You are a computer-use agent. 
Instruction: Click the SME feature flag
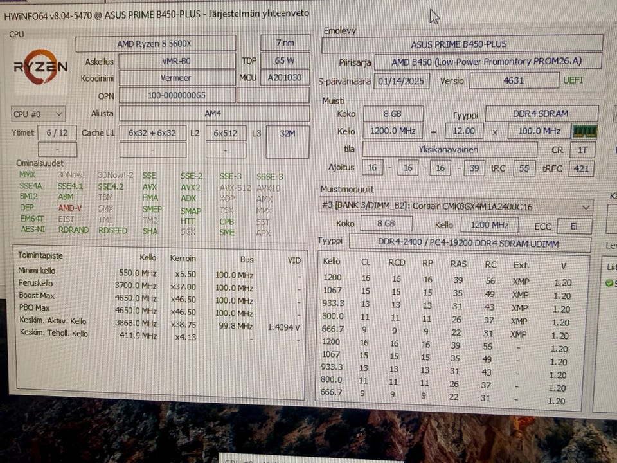[227, 232]
